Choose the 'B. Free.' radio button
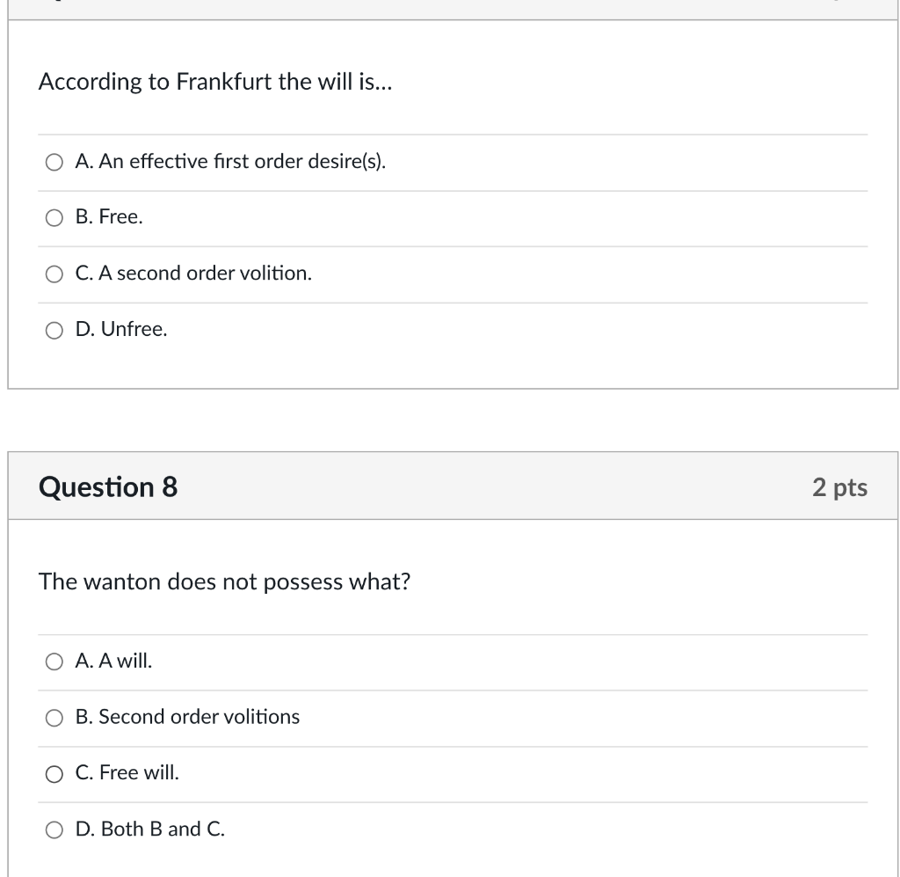This screenshot has width=900, height=877. coord(54,218)
